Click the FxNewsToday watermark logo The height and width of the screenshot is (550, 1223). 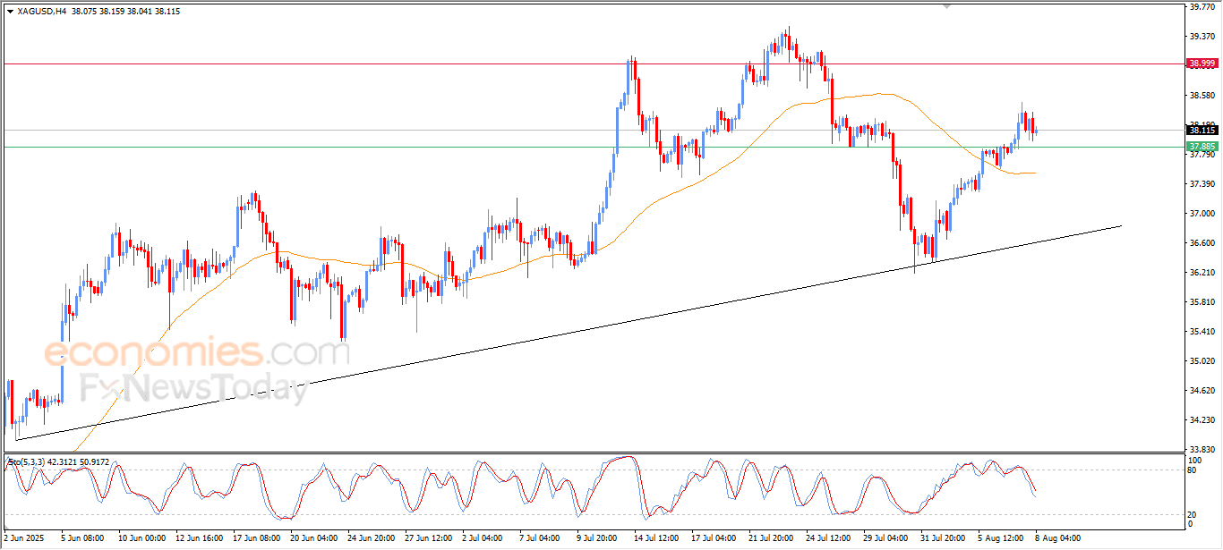click(x=194, y=390)
